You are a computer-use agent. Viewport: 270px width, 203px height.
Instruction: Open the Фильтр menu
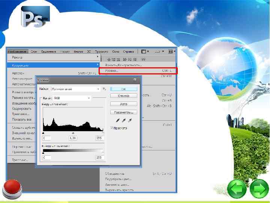[65, 52]
